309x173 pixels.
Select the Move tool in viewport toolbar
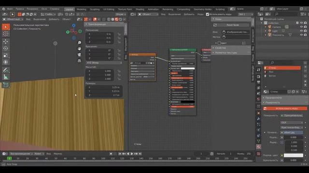pos(6,41)
